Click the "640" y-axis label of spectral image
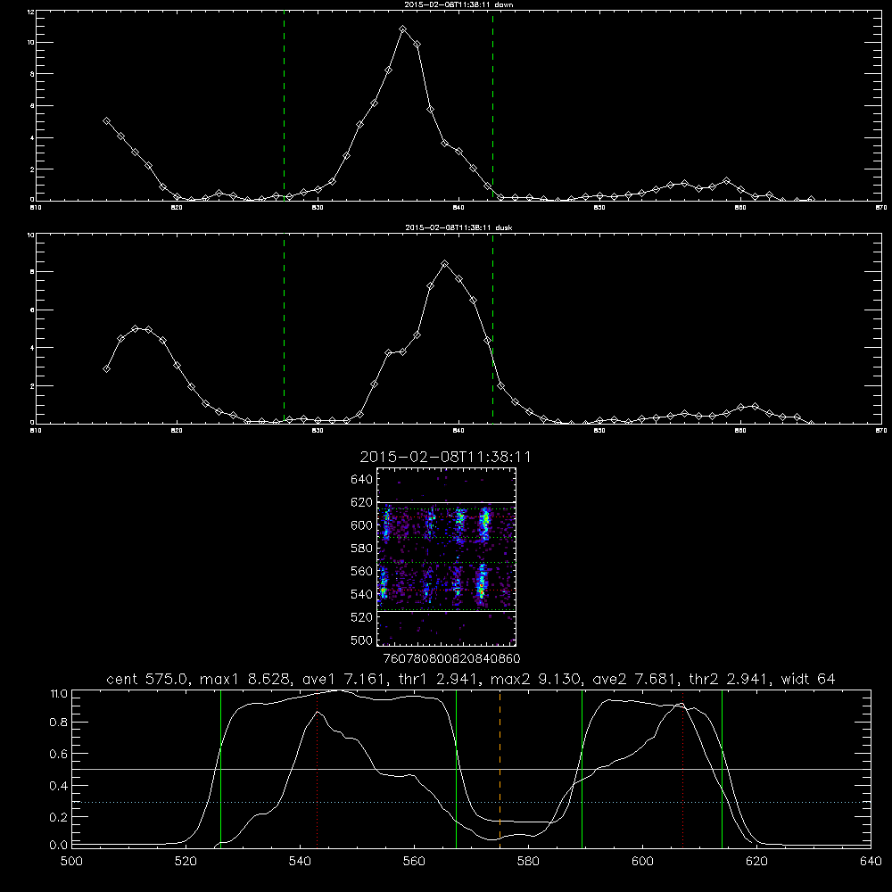Screen dimensions: 892x892 [362, 480]
